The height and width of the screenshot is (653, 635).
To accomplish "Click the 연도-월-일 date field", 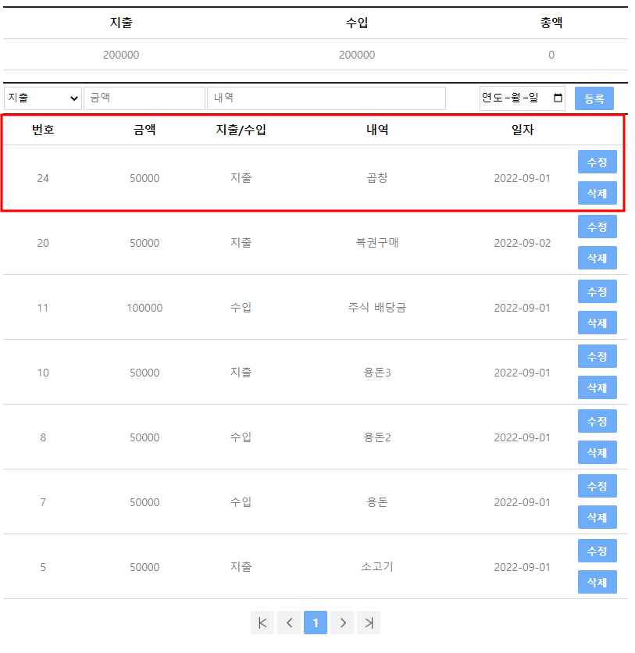I will point(523,98).
